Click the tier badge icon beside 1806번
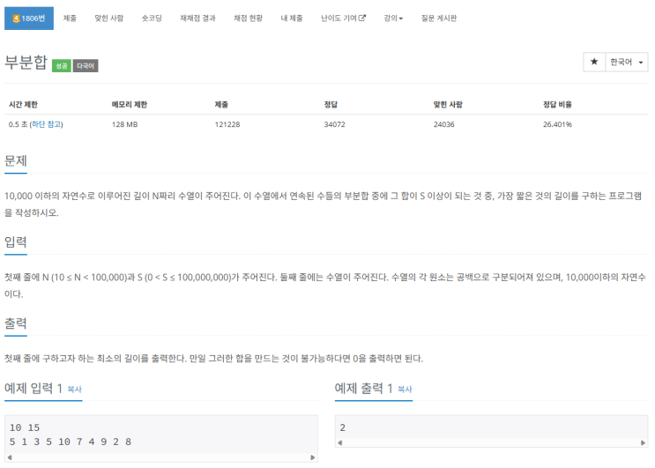 [16, 19]
